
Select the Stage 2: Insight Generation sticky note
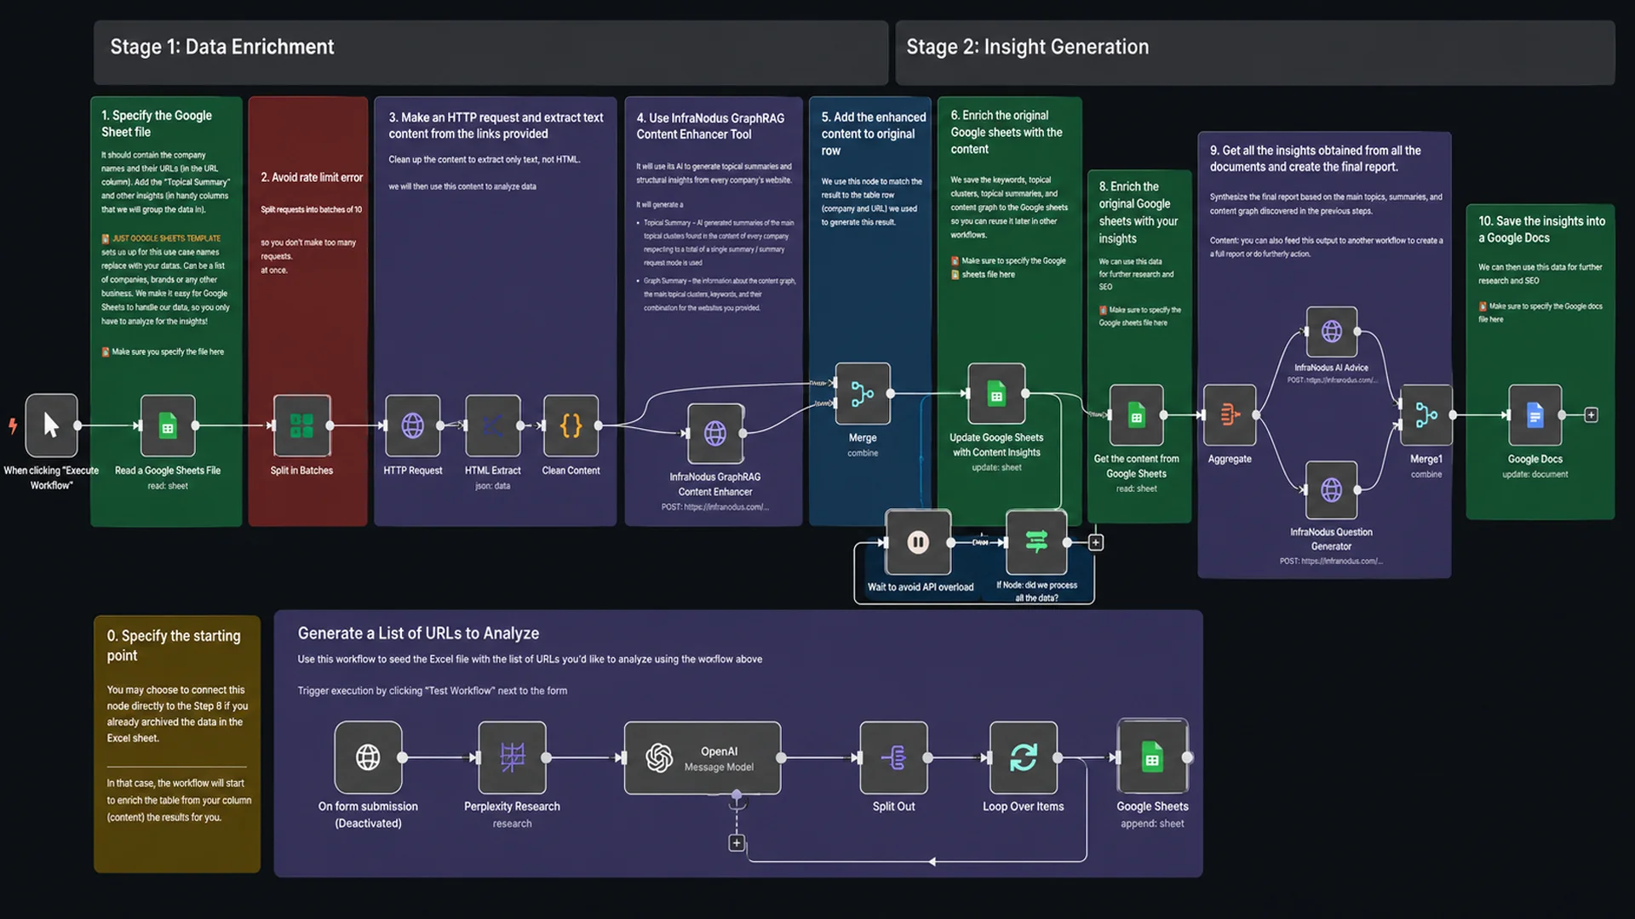tap(1255, 53)
